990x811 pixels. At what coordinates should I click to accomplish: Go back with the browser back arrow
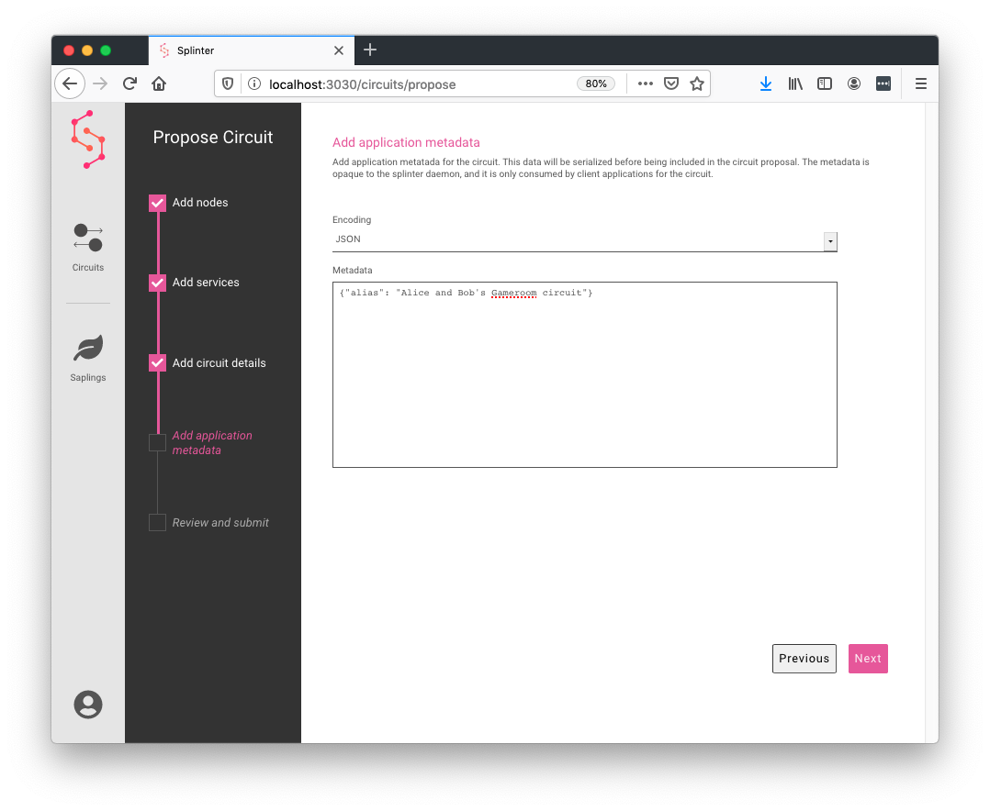(70, 83)
